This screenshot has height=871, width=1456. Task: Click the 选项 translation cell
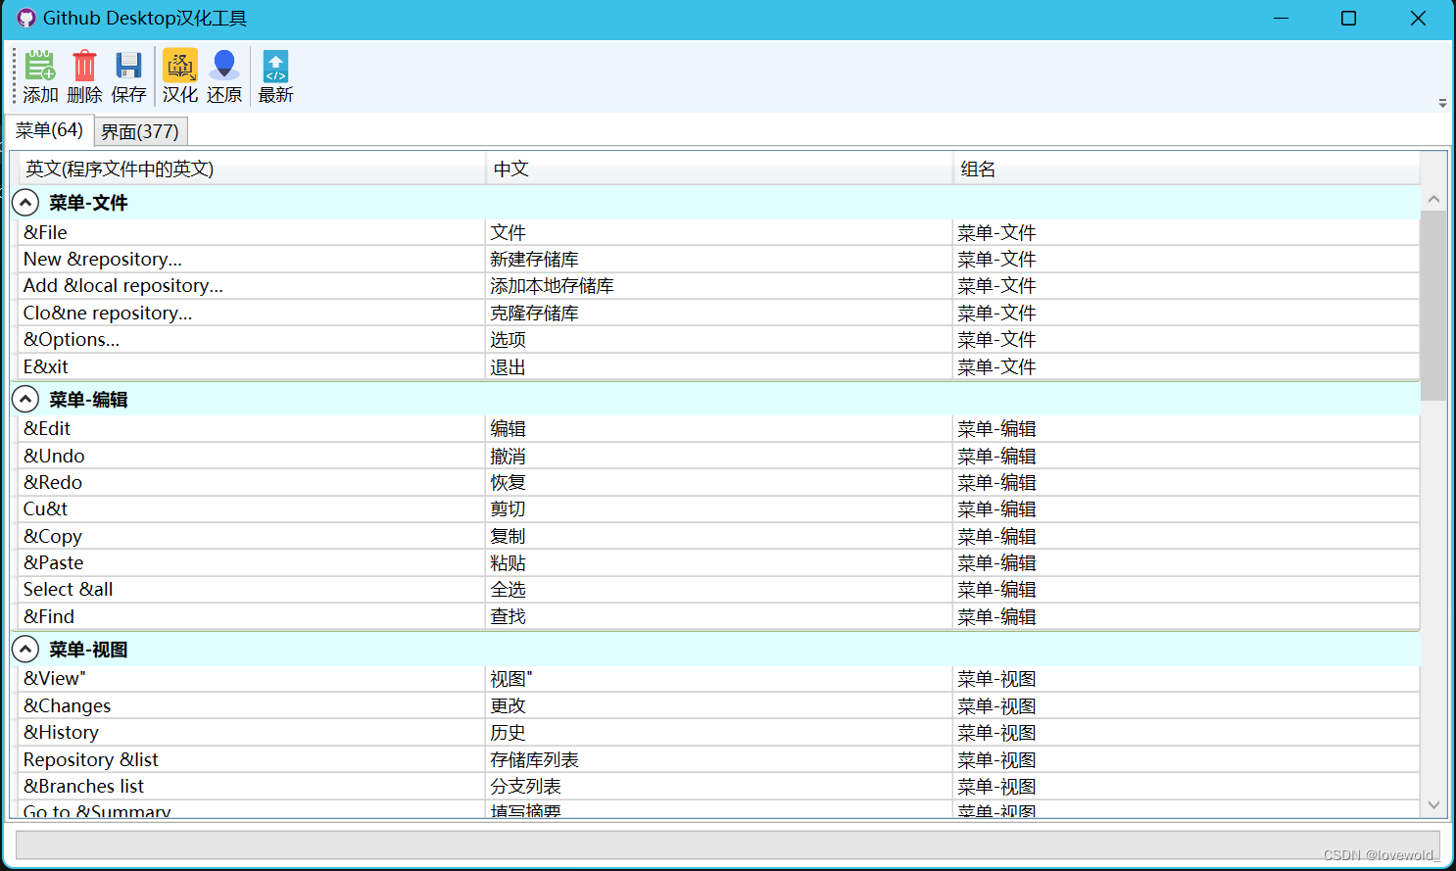pos(719,340)
